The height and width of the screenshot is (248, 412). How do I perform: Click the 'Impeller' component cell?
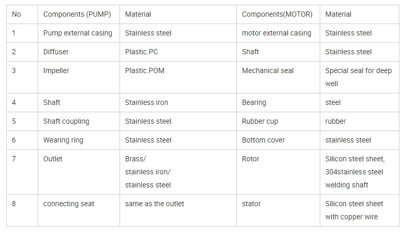[x=79, y=77]
